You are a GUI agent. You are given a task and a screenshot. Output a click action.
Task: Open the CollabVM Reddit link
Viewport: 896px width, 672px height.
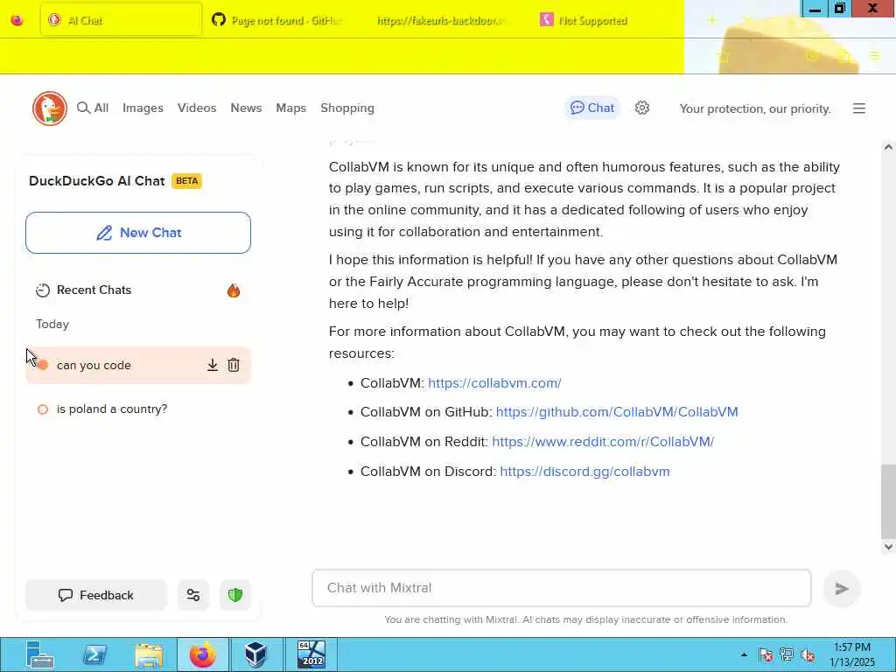[x=603, y=442]
